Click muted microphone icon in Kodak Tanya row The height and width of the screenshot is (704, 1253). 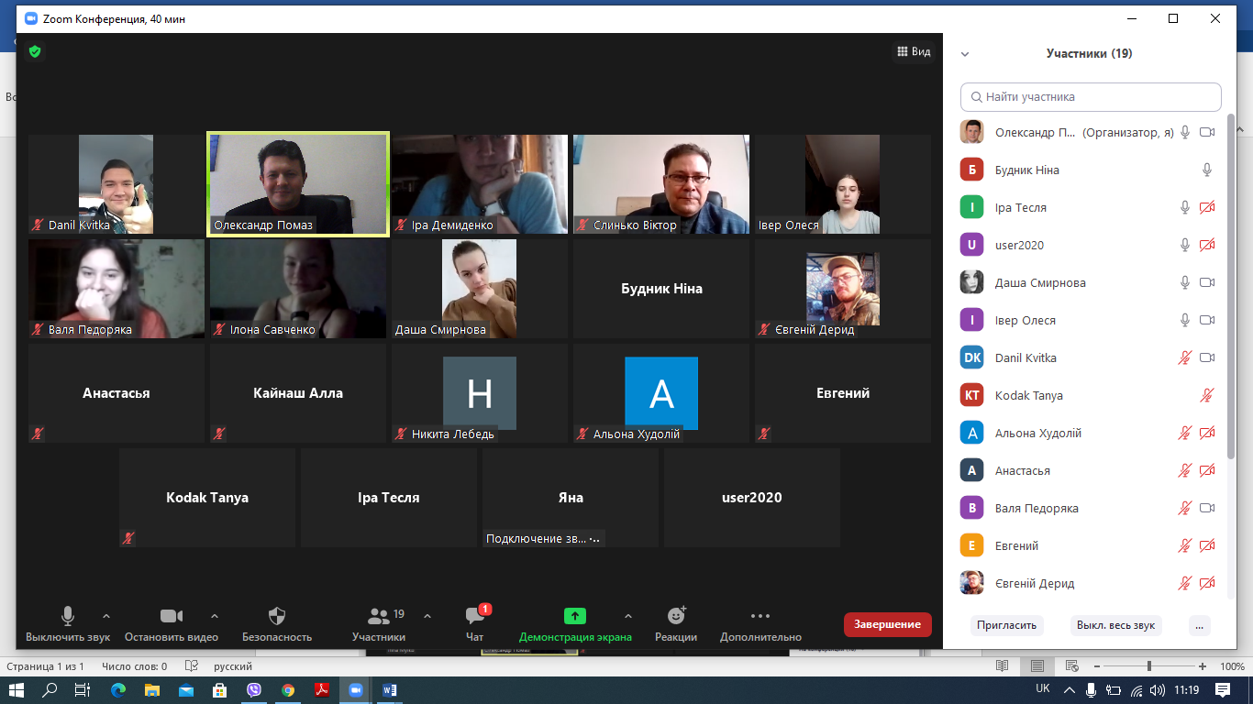pyautogui.click(x=1207, y=396)
